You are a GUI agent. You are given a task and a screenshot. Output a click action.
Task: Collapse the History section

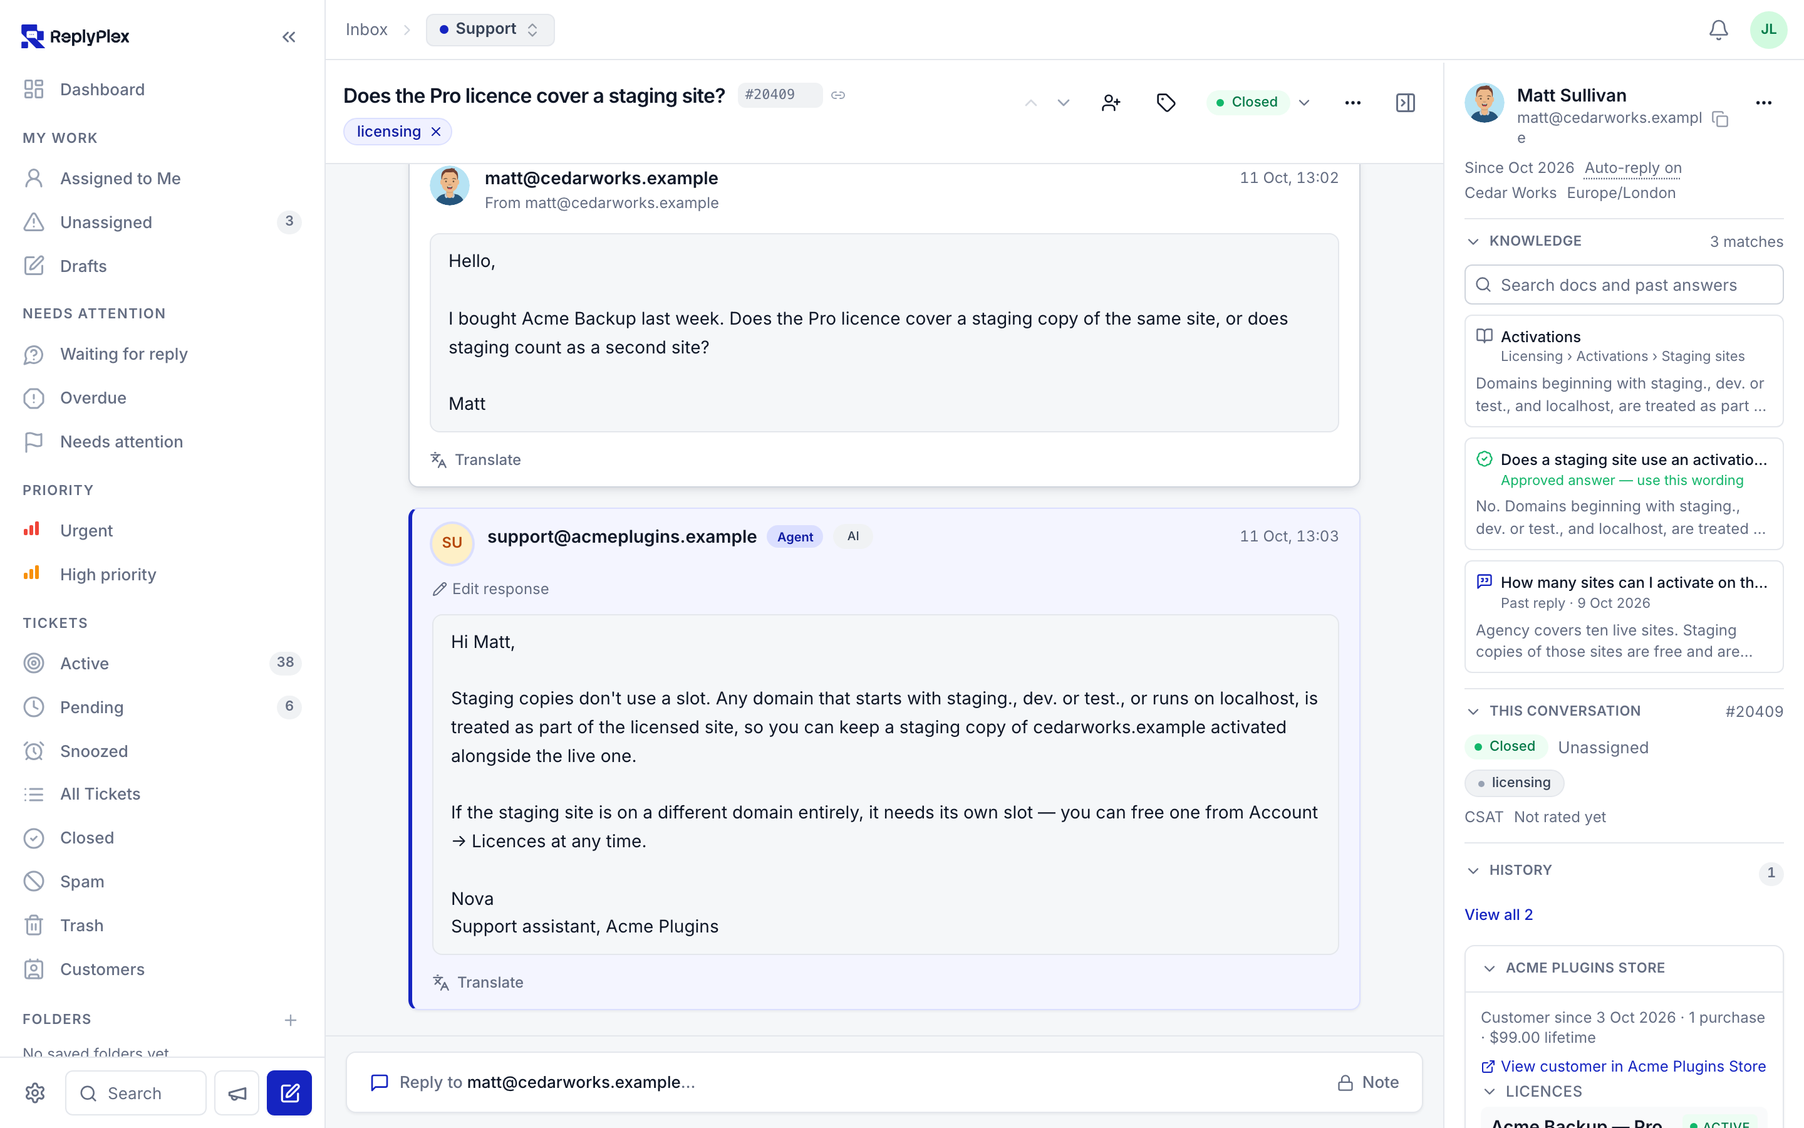pos(1510,870)
